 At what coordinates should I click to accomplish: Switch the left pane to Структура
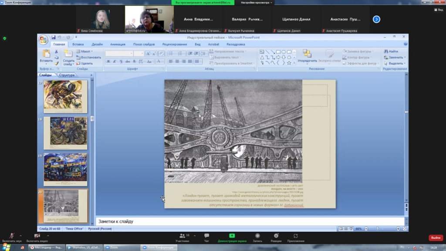[67, 75]
